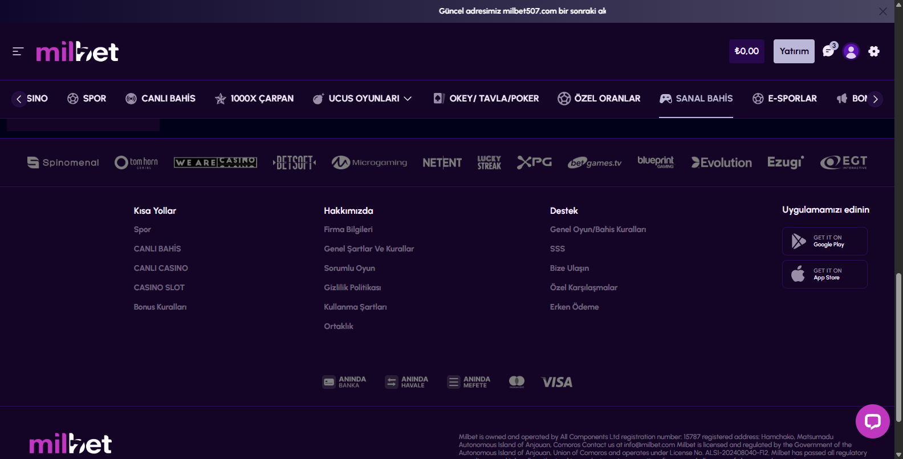
Task: Open Kullanma Şartları link
Action: click(355, 307)
